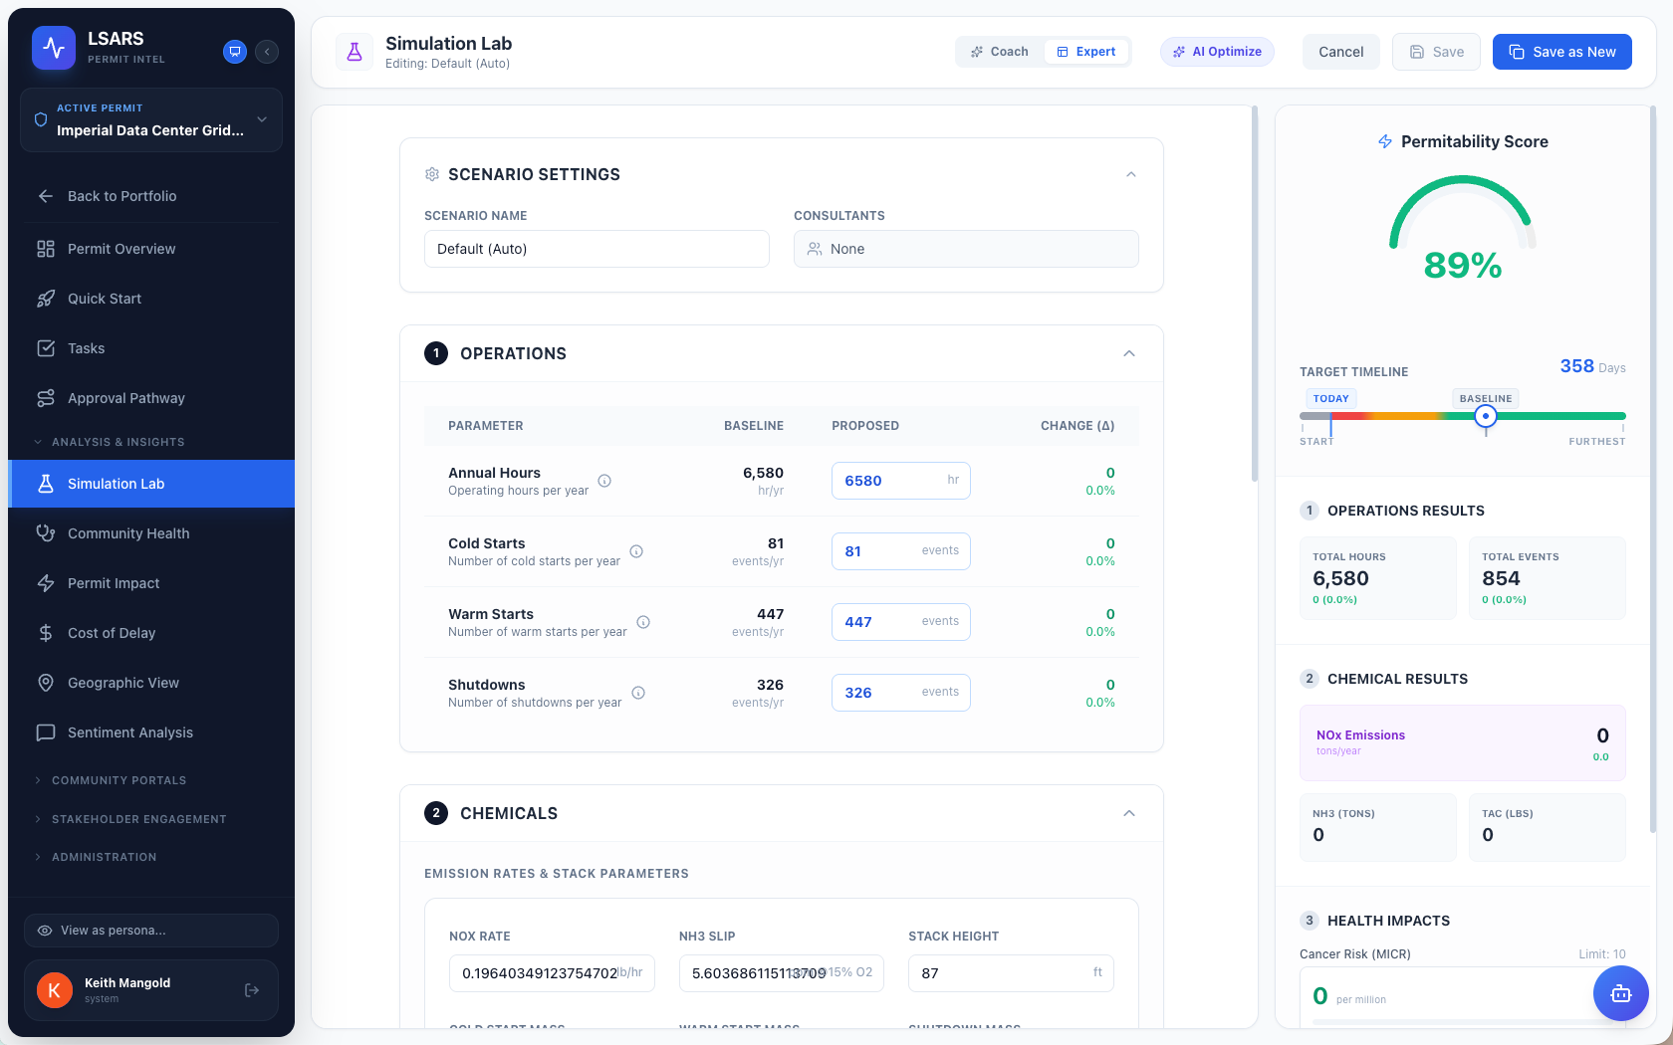Click the info icon beside Shutdowns
1673x1045 pixels.
(638, 693)
